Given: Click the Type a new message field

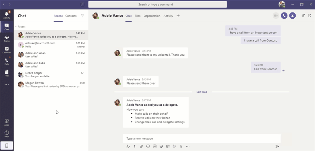Looking at the screenshot, I should click(x=202, y=138).
